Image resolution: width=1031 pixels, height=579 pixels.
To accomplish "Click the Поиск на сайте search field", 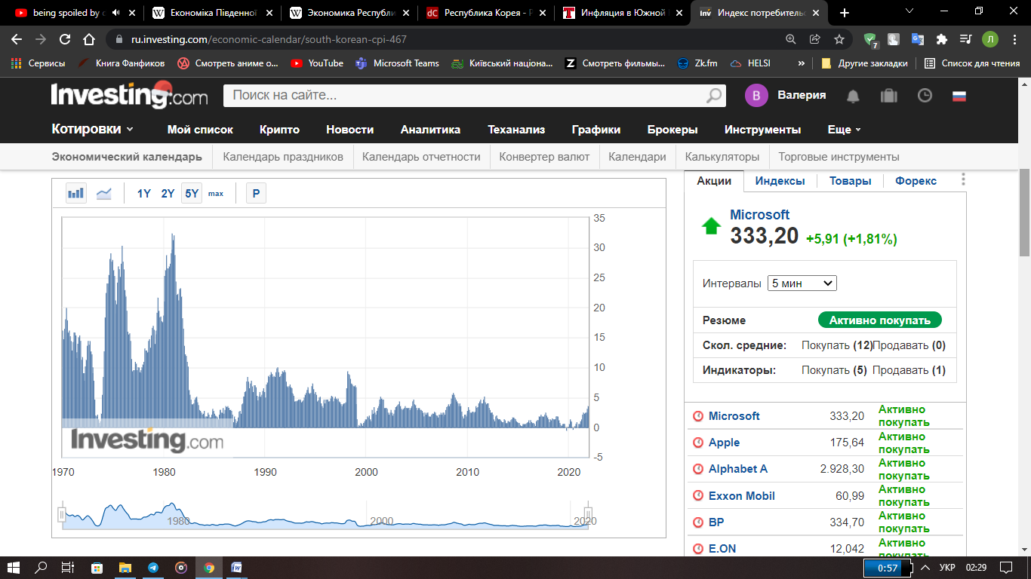I will (x=463, y=96).
